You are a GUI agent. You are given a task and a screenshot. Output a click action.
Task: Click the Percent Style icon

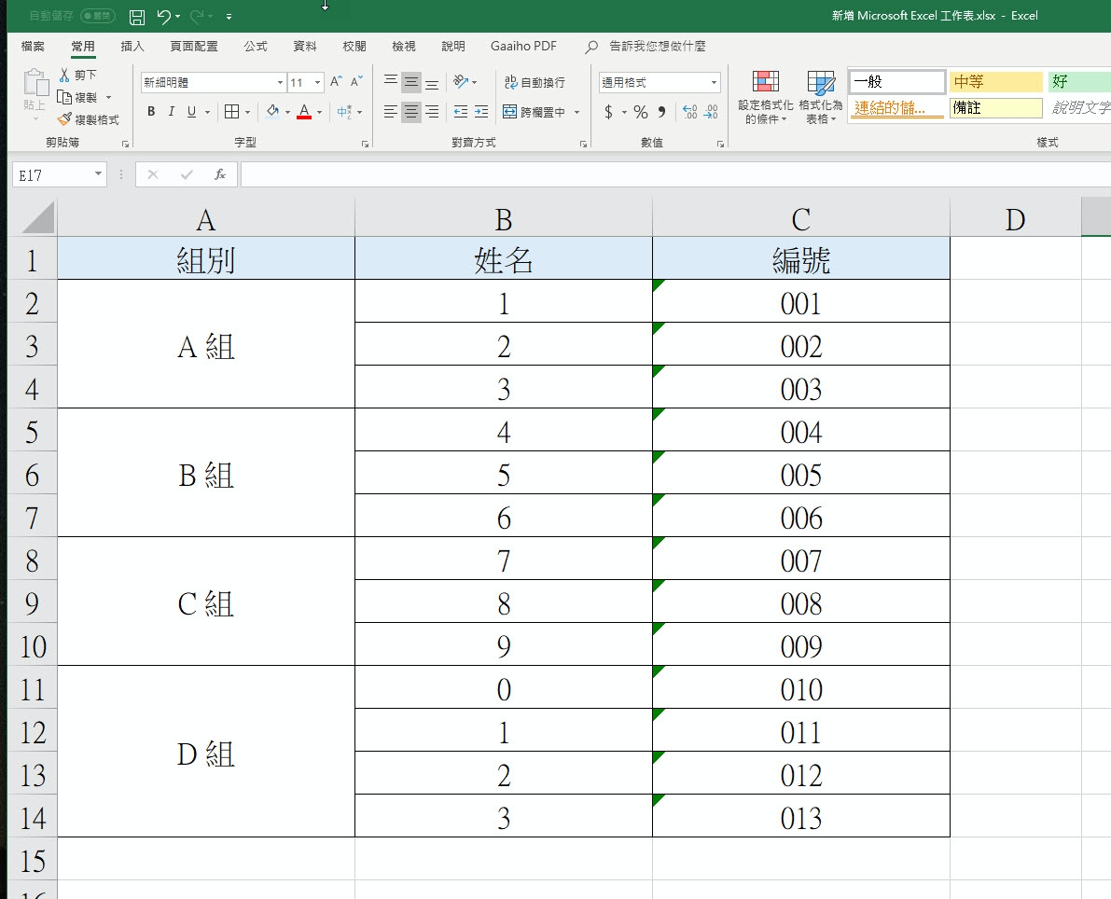[x=640, y=112]
